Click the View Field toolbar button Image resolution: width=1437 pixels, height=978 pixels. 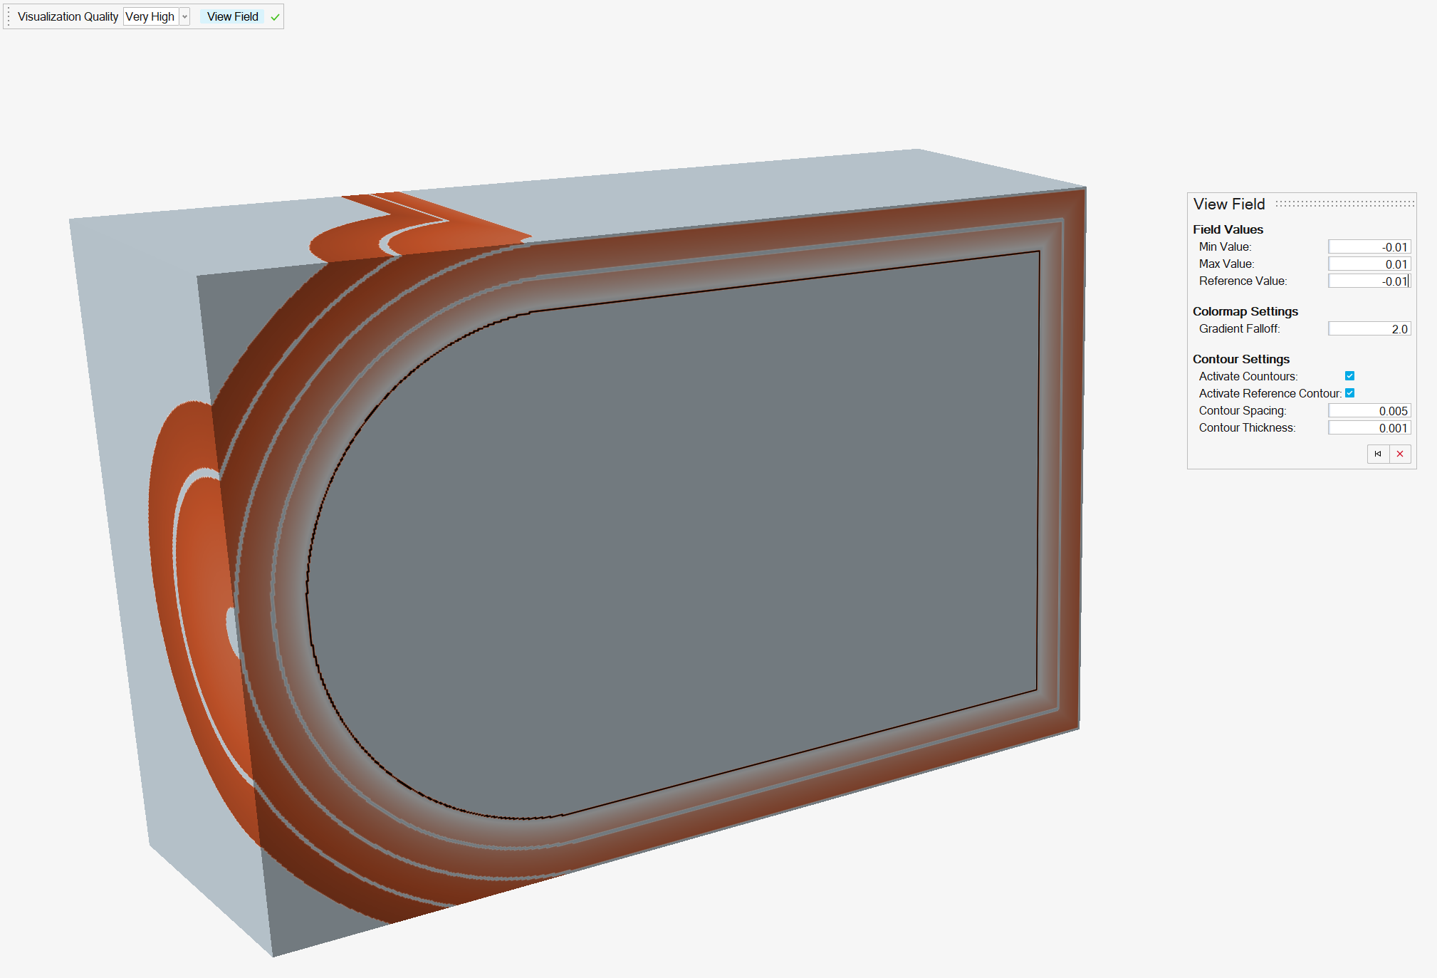232,17
